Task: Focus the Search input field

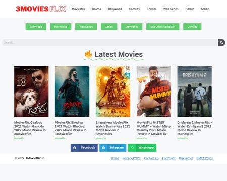Action: (x=110, y=43)
